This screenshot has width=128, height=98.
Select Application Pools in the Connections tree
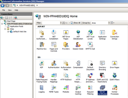(x=16, y=26)
